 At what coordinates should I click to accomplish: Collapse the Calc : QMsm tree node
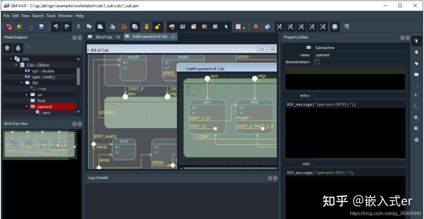point(16,65)
